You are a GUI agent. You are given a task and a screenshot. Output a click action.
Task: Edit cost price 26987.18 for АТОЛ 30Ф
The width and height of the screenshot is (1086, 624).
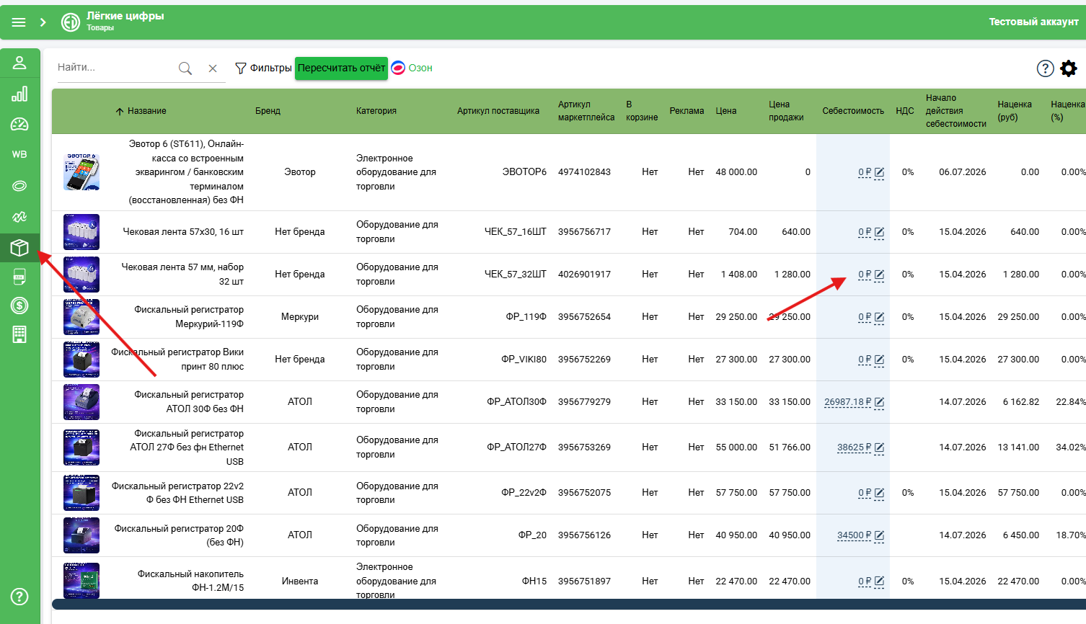coord(879,402)
